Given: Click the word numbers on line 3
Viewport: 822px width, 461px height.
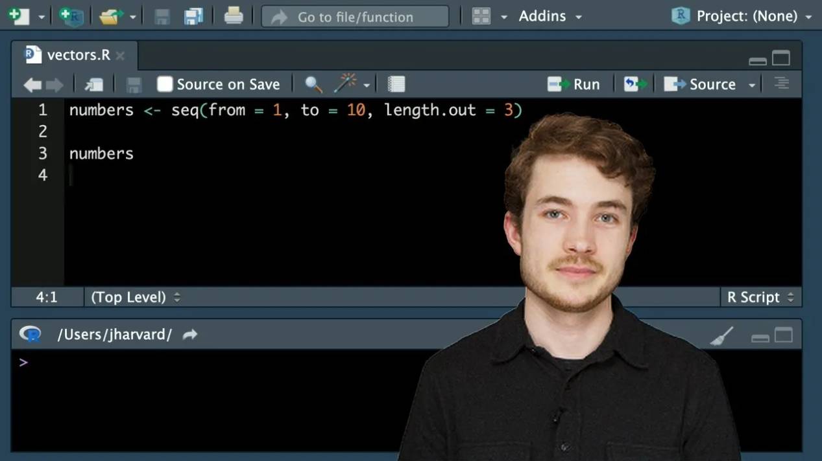Looking at the screenshot, I should 101,153.
